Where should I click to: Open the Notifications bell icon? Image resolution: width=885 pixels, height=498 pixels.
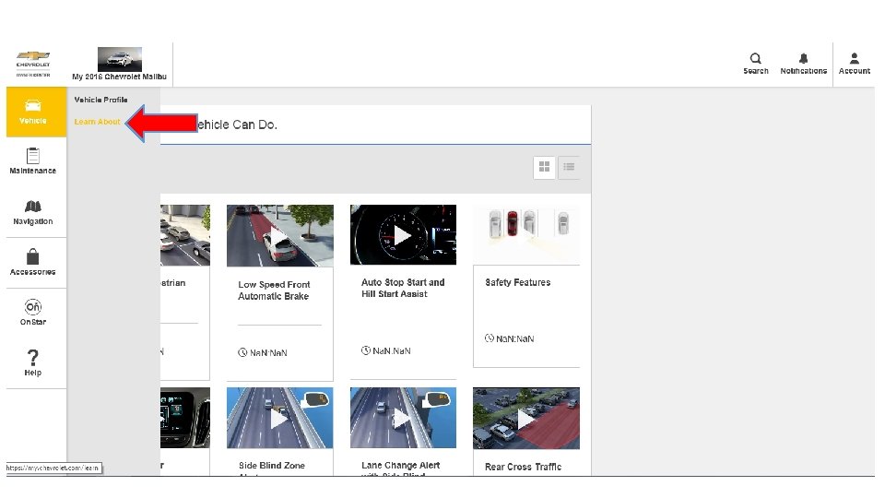tap(803, 58)
